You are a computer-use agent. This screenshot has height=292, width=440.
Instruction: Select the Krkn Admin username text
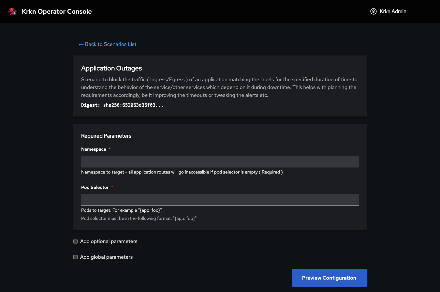393,11
